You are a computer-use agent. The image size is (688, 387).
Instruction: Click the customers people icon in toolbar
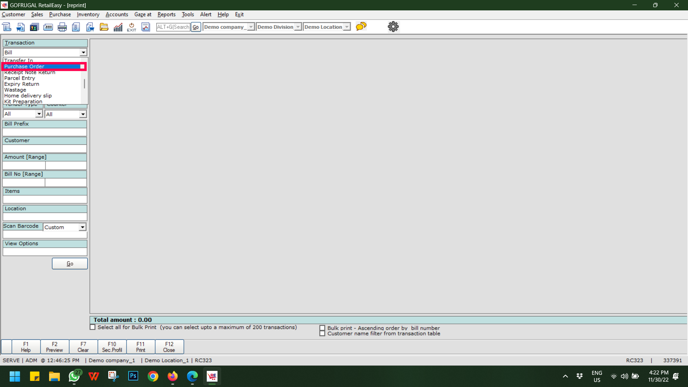[34, 27]
